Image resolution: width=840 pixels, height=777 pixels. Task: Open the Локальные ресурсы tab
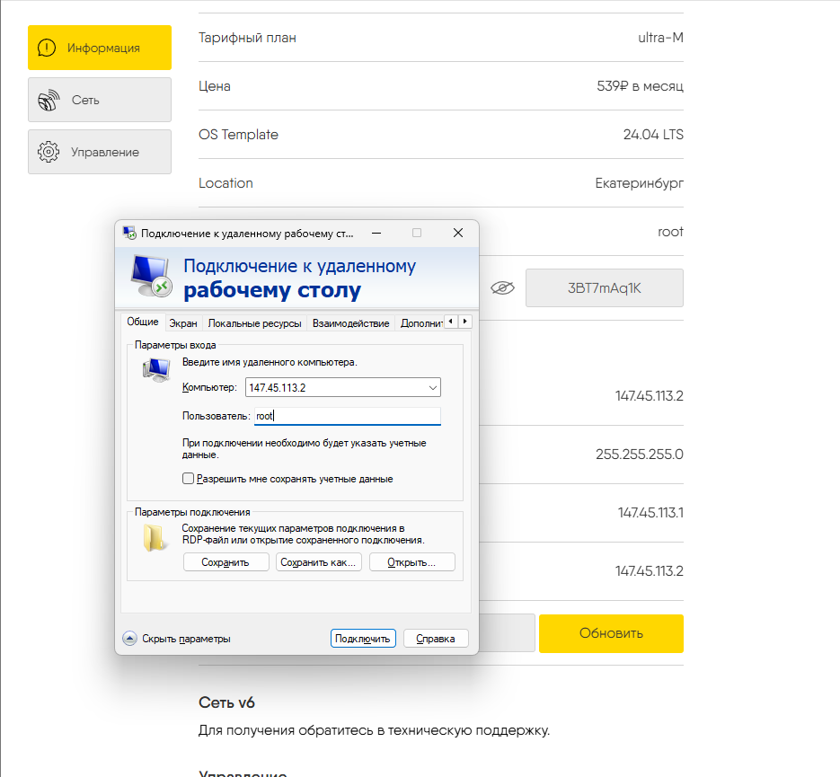[254, 323]
